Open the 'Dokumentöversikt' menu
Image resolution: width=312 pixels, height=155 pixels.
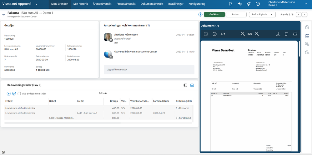[x=152, y=4]
